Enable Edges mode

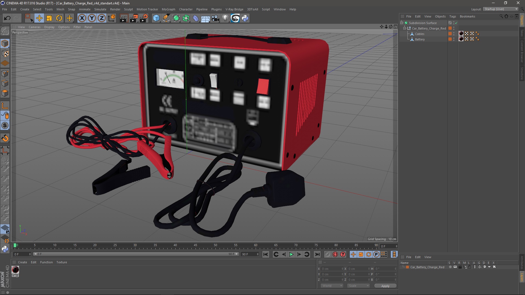point(5,83)
